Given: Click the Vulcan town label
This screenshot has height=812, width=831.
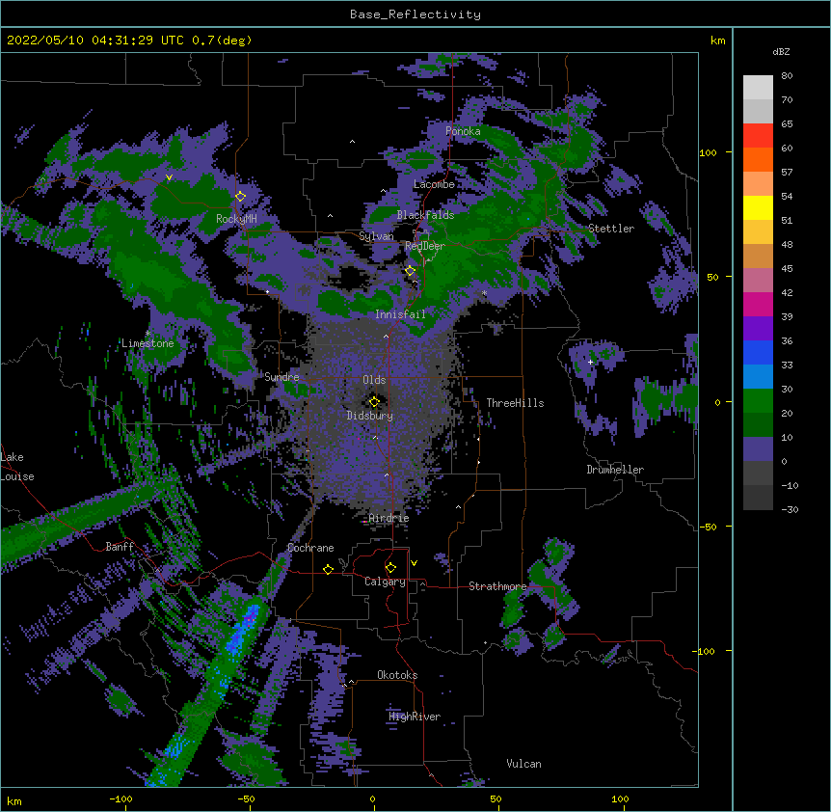Looking at the screenshot, I should 523,764.
